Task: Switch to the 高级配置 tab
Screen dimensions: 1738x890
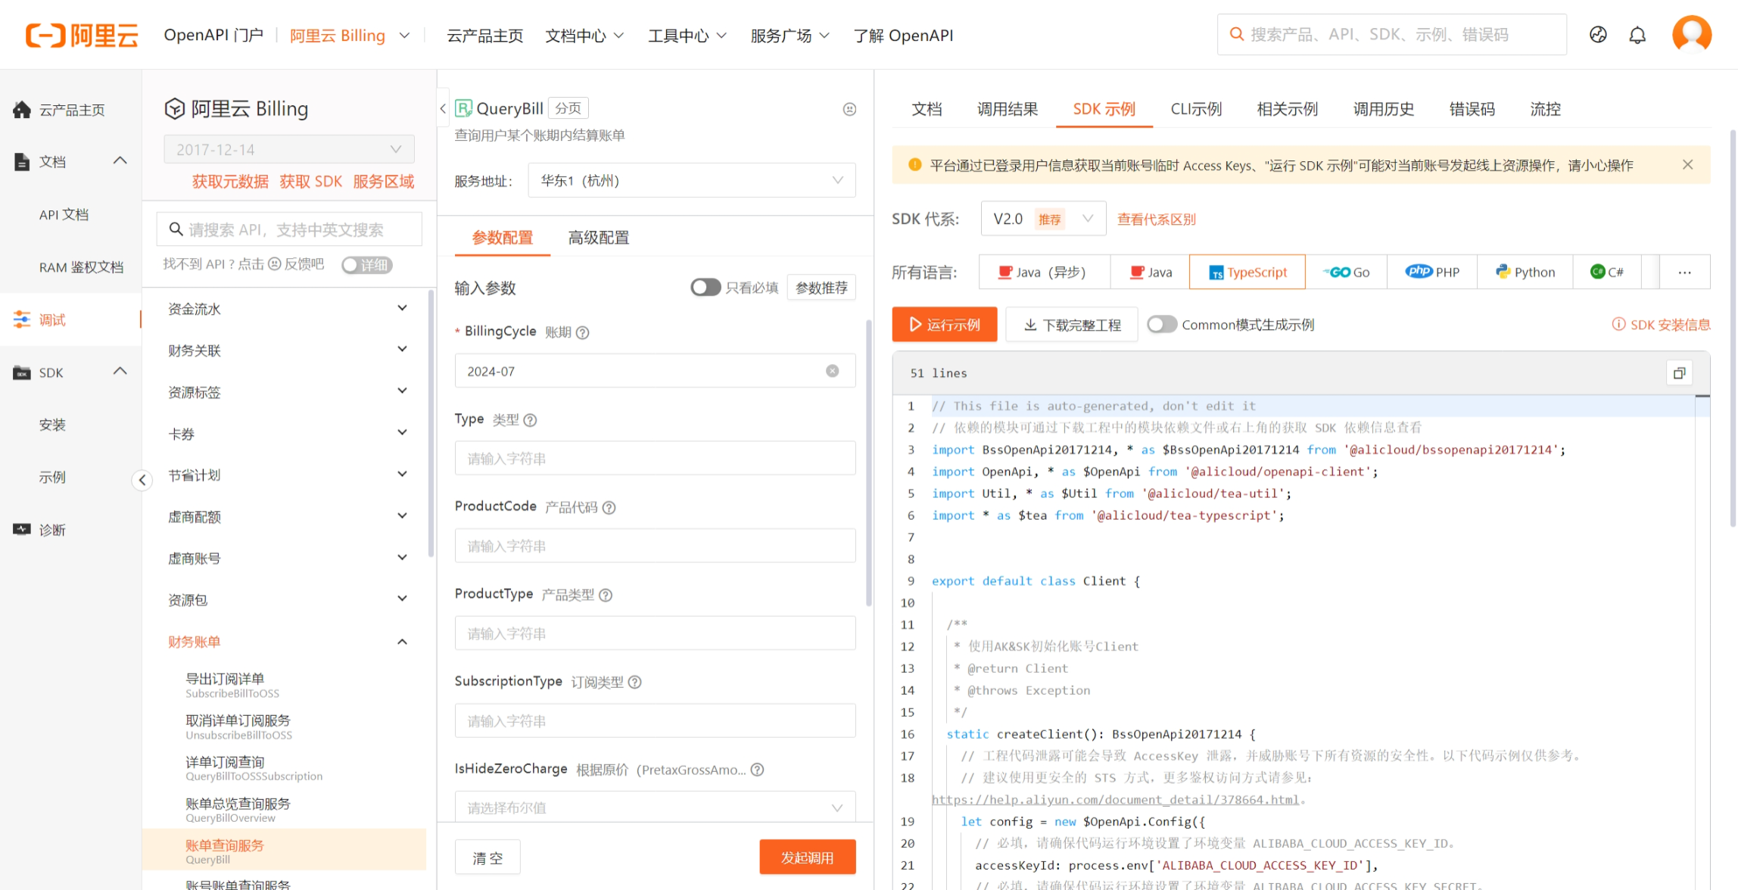Action: (x=598, y=238)
